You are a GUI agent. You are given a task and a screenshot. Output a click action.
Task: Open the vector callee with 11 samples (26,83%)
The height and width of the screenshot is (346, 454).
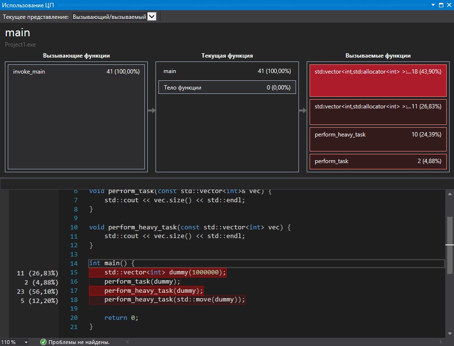click(x=377, y=112)
